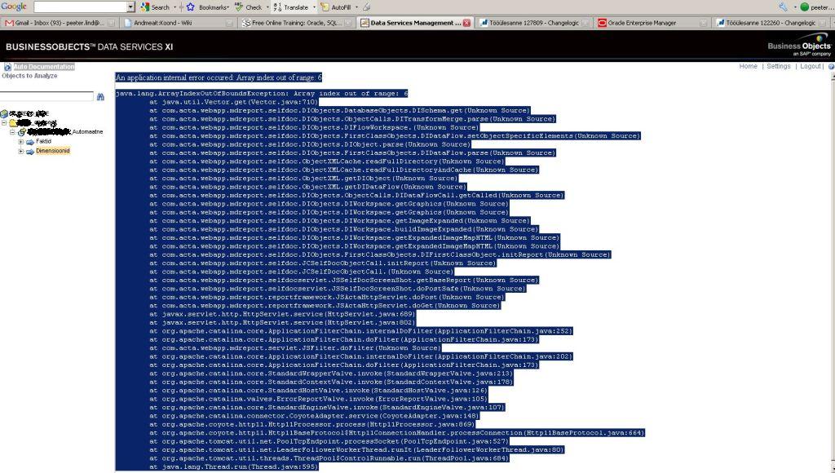Image resolution: width=835 pixels, height=473 pixels.
Task: Open the Google search box dropdown arrow
Action: click(x=131, y=7)
